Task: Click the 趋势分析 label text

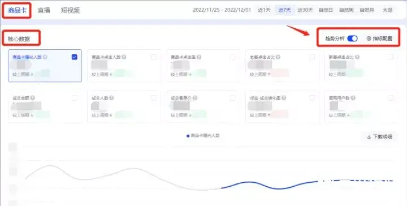Action: 335,38
